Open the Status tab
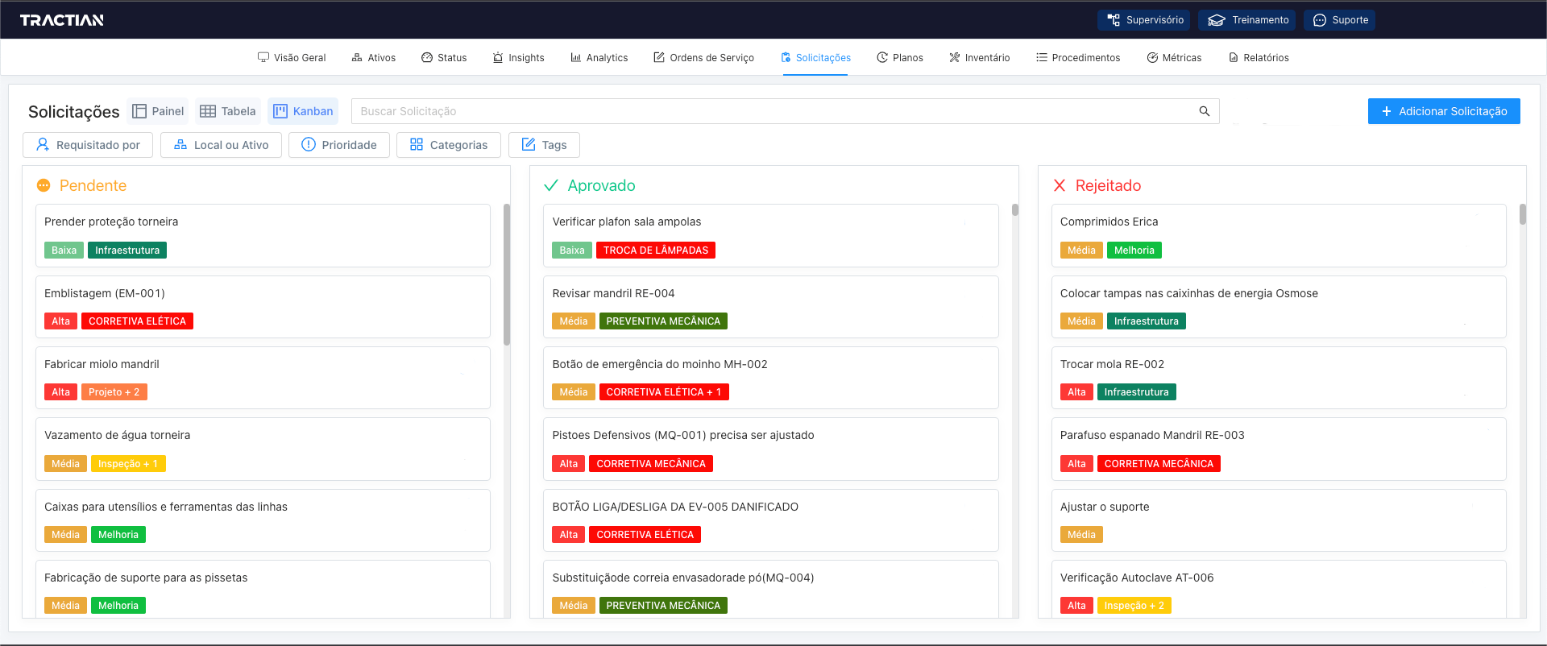The height and width of the screenshot is (646, 1547). tap(444, 58)
